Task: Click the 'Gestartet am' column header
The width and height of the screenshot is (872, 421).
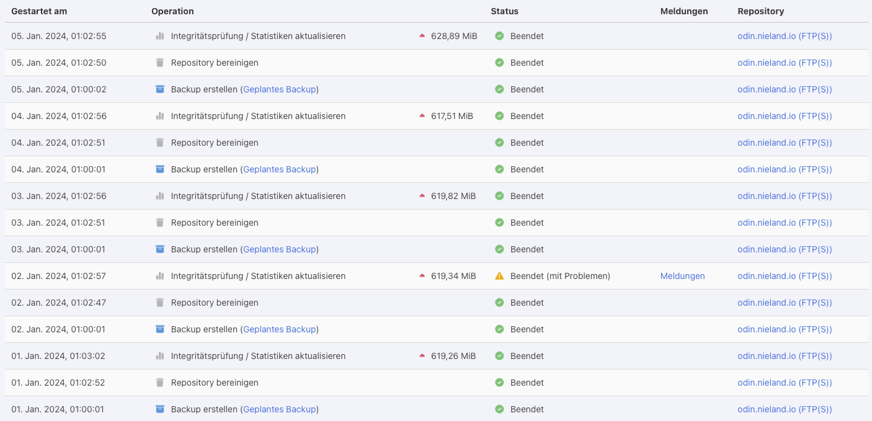Action: pyautogui.click(x=39, y=11)
